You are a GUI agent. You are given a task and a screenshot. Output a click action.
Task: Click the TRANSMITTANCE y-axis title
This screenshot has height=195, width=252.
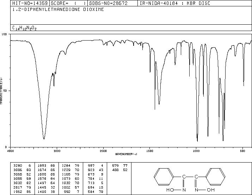pos(1,91)
